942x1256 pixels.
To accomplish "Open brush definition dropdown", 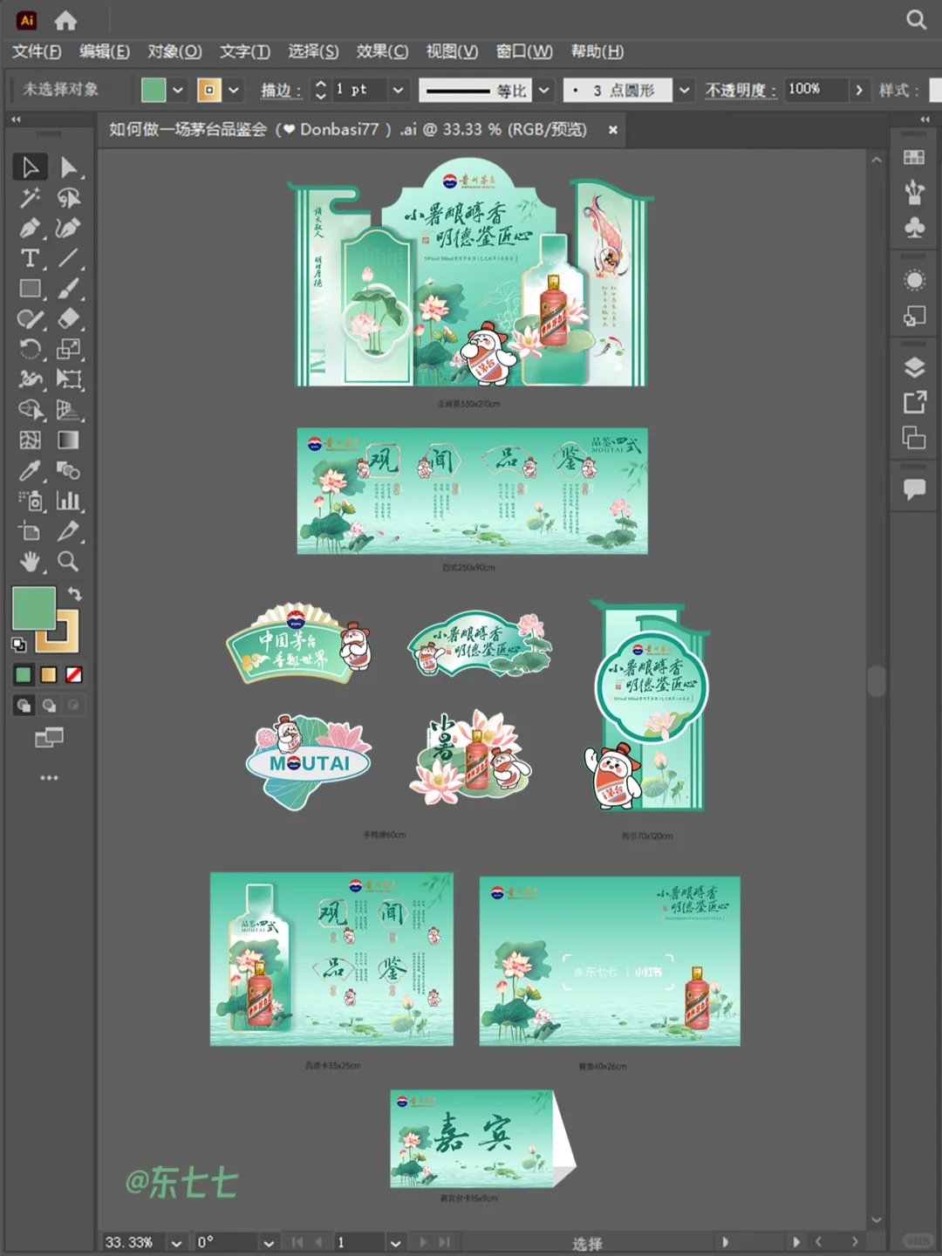I will [685, 90].
